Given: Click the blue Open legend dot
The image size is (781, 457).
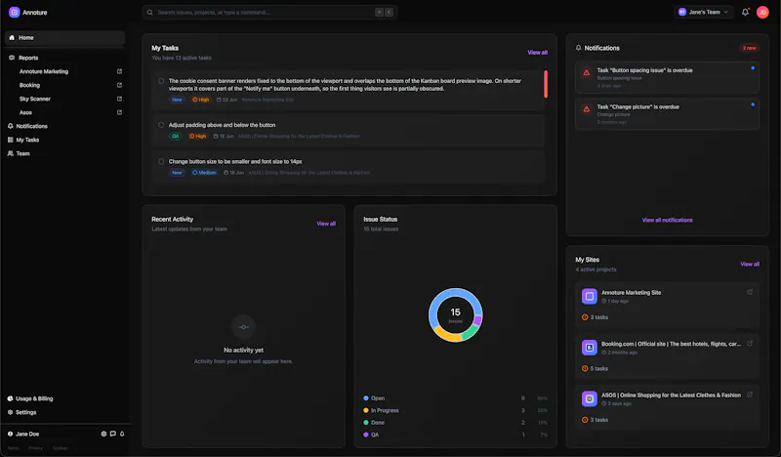Looking at the screenshot, I should (x=366, y=398).
